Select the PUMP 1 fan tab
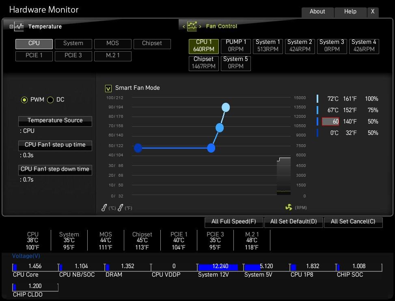Viewport: 395px width, 301px height. tap(236, 46)
